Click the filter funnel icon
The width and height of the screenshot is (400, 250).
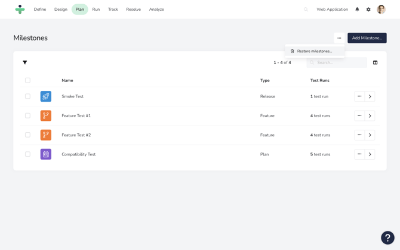click(25, 62)
